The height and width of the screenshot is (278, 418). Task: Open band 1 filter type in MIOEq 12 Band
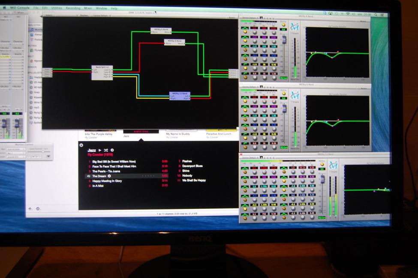click(x=245, y=168)
